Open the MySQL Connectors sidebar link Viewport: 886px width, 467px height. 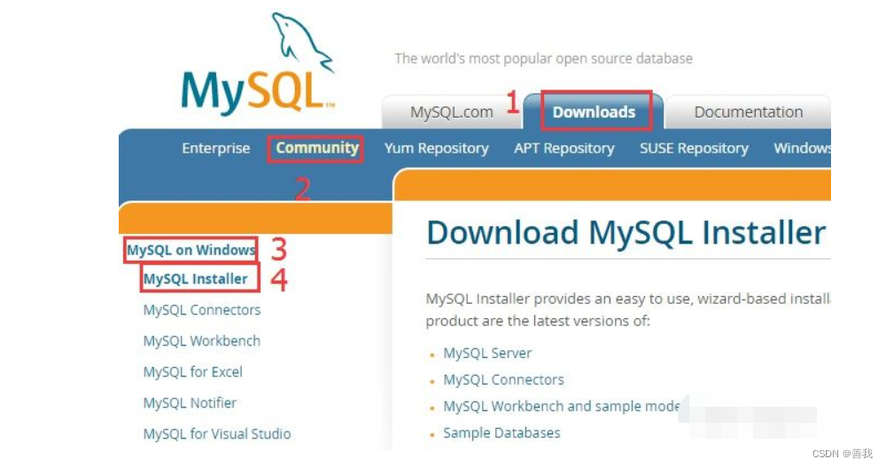point(202,310)
